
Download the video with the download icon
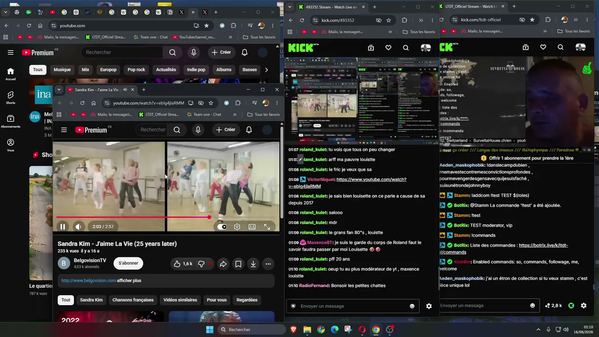click(253, 264)
